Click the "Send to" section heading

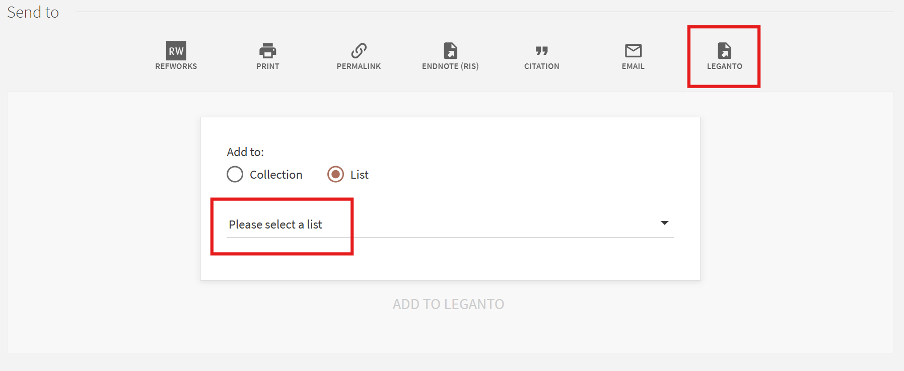(x=33, y=12)
